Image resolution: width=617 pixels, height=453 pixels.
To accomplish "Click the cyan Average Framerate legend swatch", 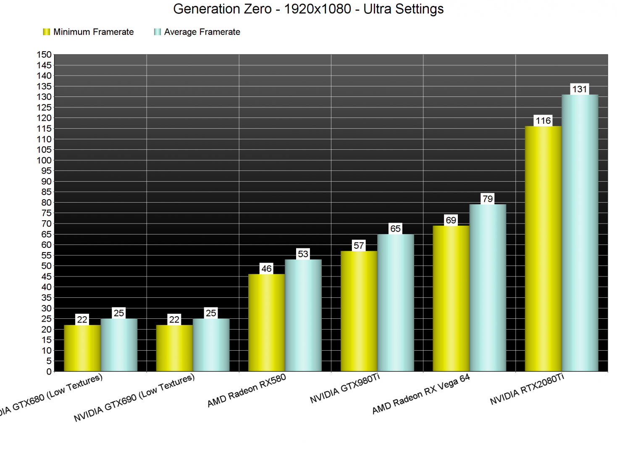I will click(158, 32).
